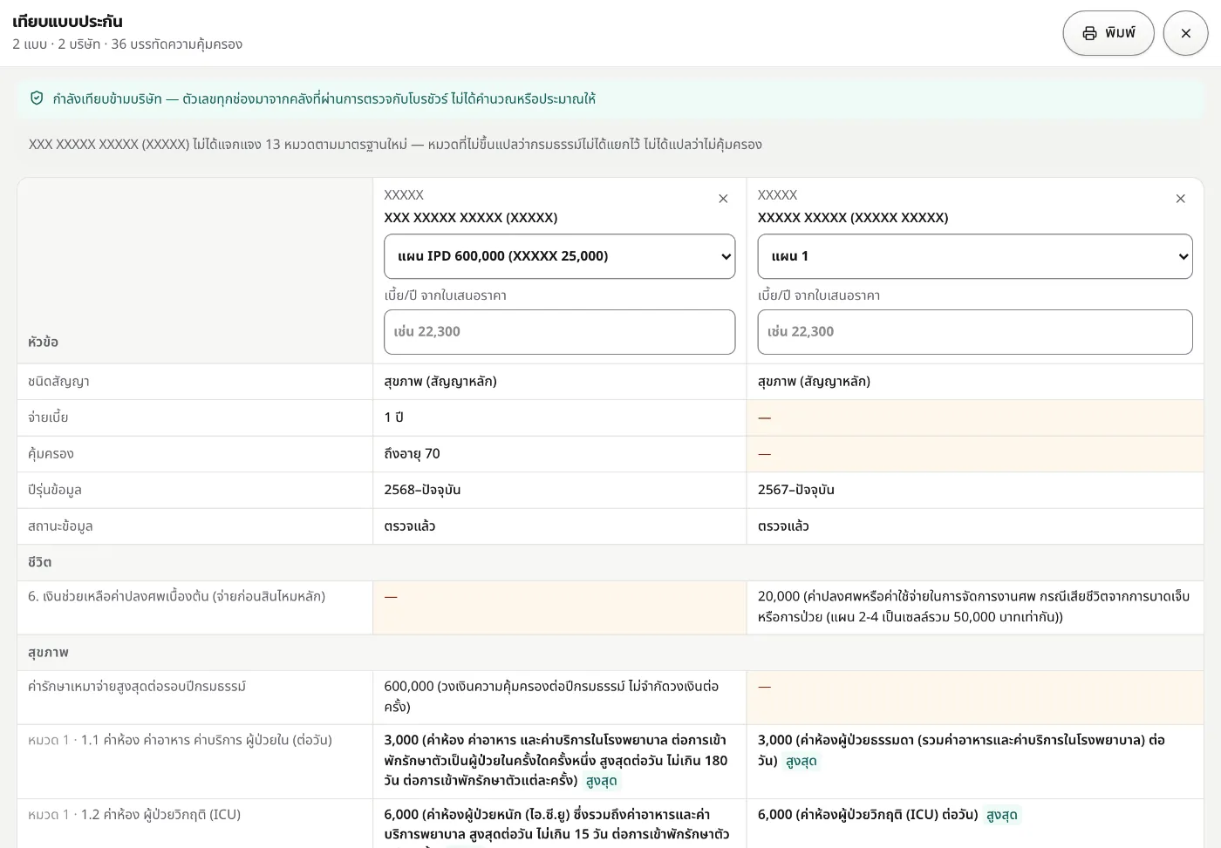This screenshot has width=1221, height=848.
Task: Click สุขภาพ (สัญญาหลัก) in the แผน 1 column
Action: pyautogui.click(x=814, y=382)
